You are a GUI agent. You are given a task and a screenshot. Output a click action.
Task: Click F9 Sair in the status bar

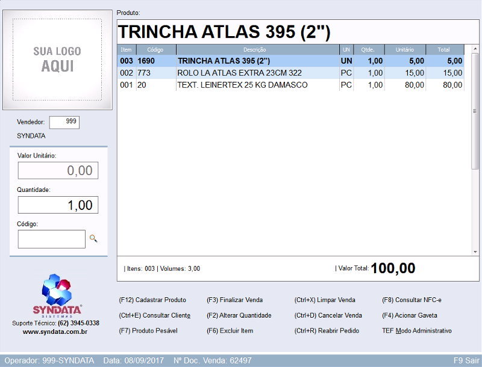pos(466,360)
